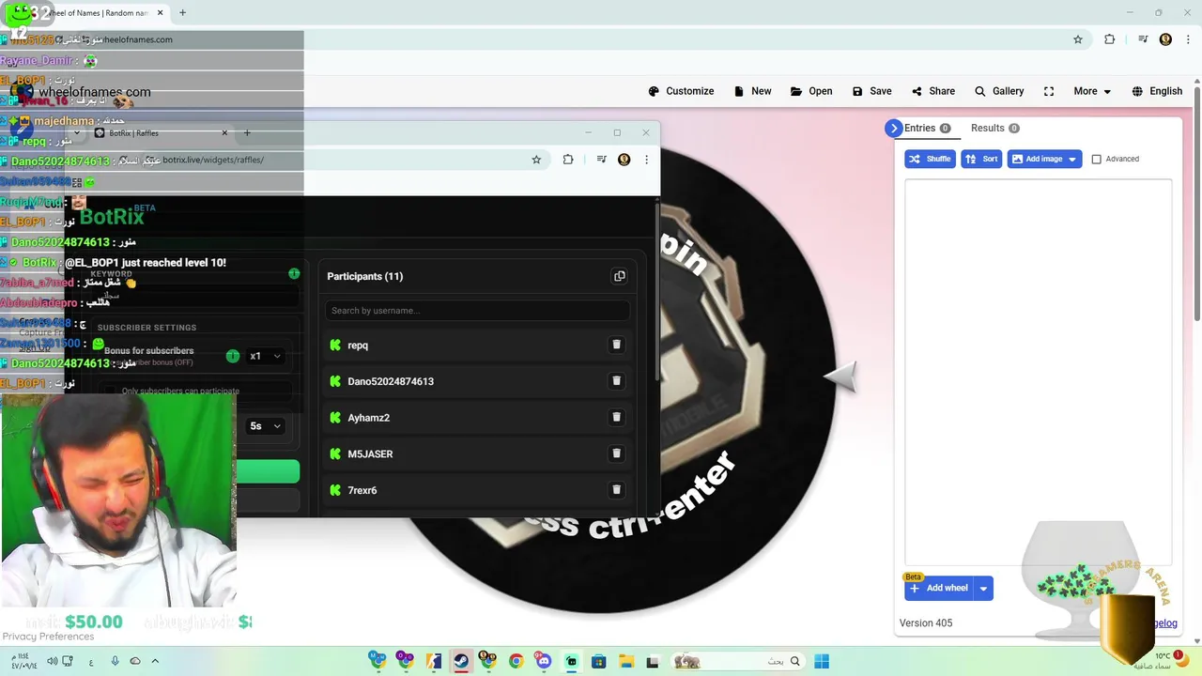Expand Add wheel dropdown arrow

[983, 589]
